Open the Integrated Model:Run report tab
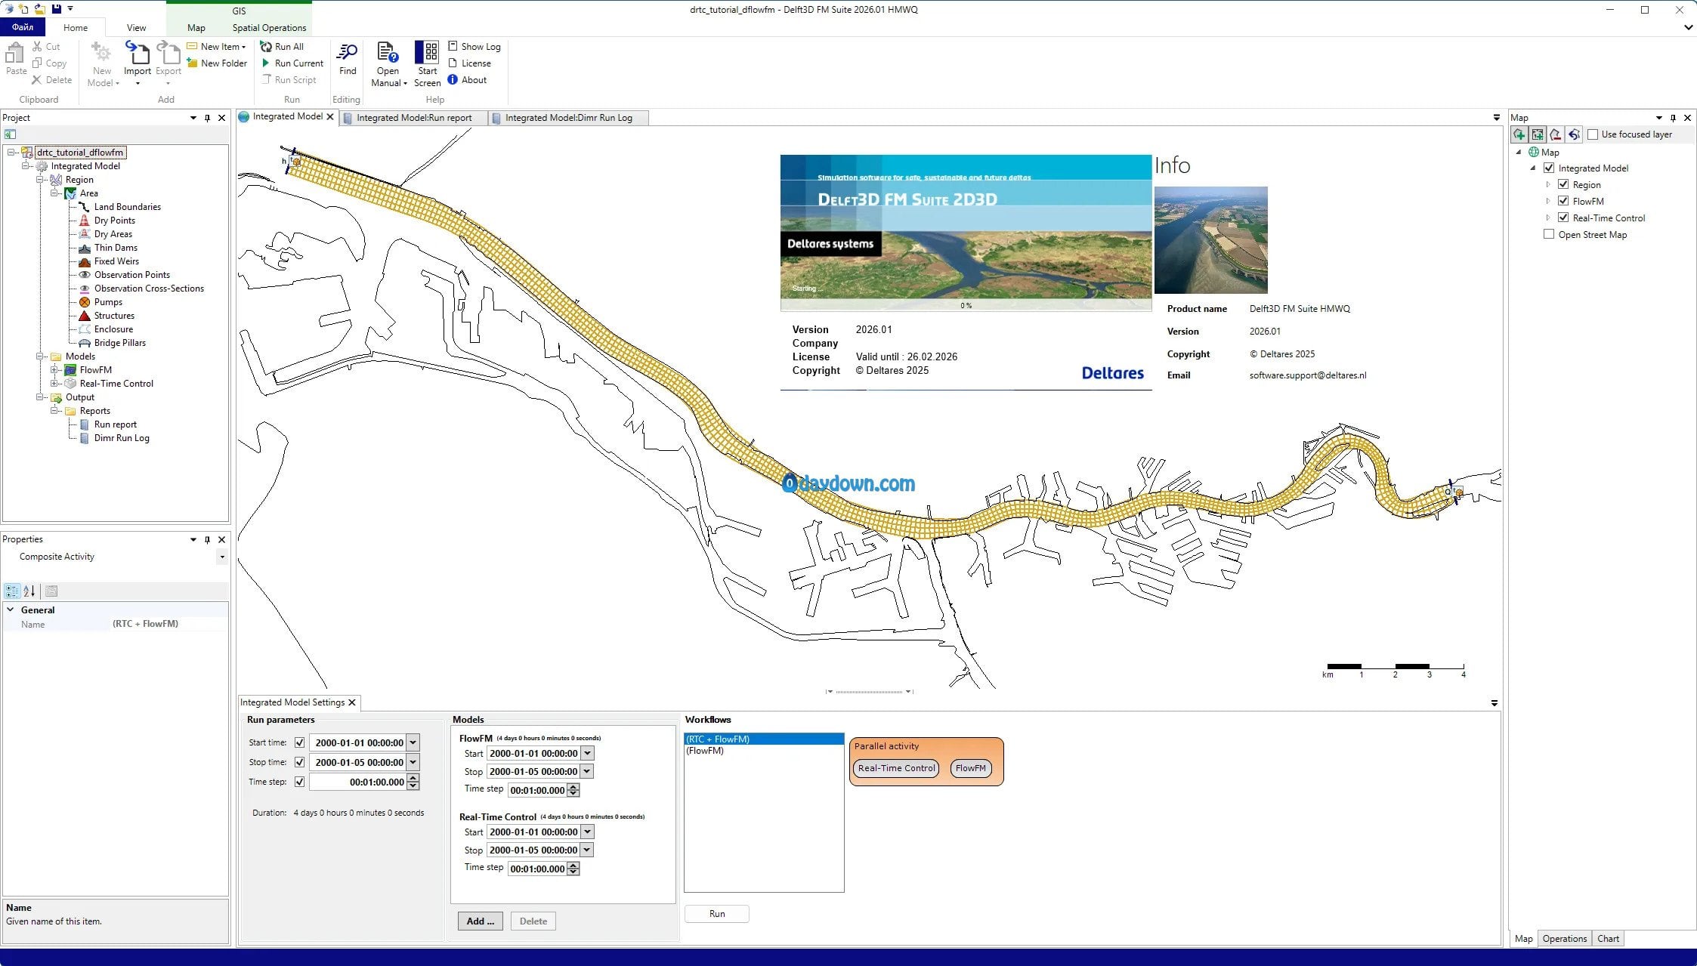 coord(413,118)
